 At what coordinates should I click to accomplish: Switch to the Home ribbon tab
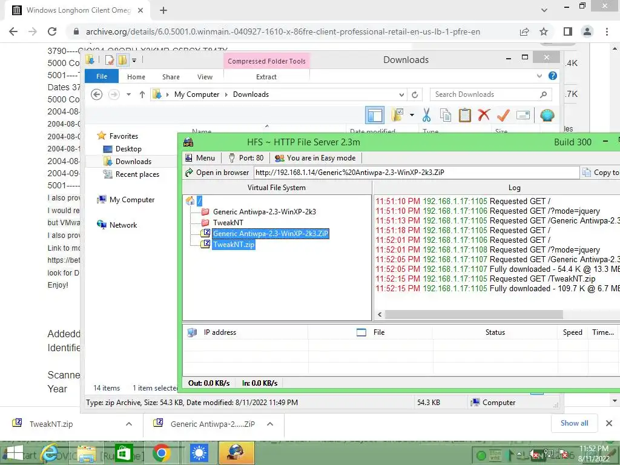tap(136, 77)
